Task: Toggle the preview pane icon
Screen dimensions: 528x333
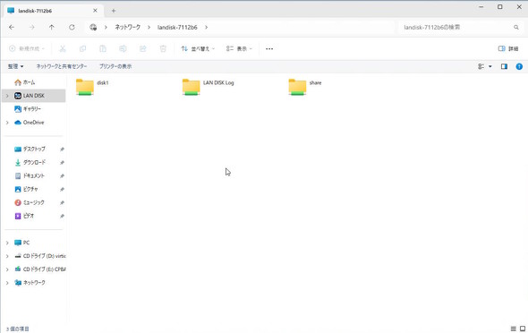Action: [x=504, y=66]
